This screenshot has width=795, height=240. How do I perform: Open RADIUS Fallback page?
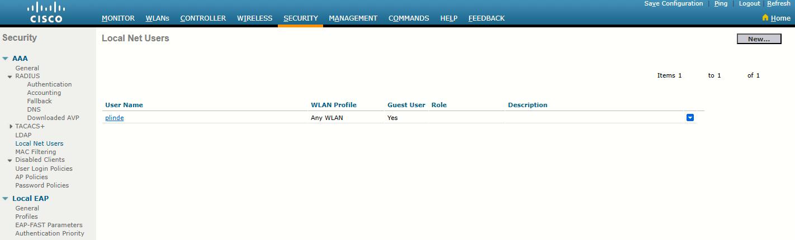tap(40, 101)
